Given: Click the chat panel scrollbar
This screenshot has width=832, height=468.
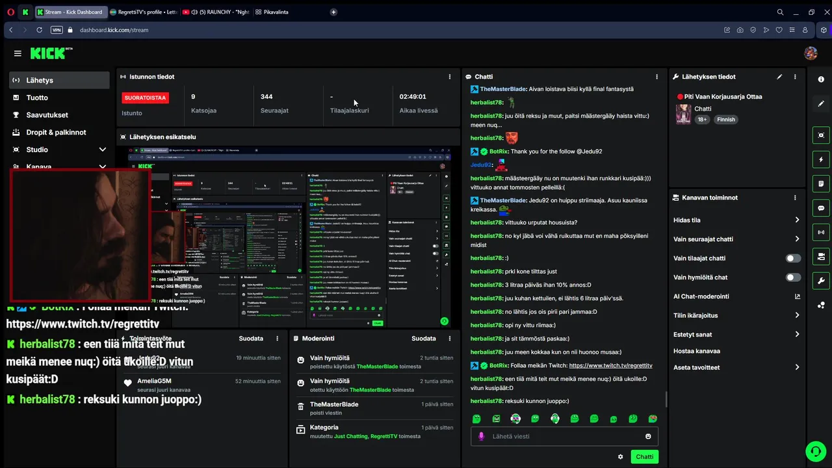Looking at the screenshot, I should [666, 399].
